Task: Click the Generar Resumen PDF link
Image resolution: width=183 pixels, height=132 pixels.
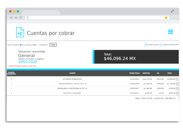Action: pos(170,45)
